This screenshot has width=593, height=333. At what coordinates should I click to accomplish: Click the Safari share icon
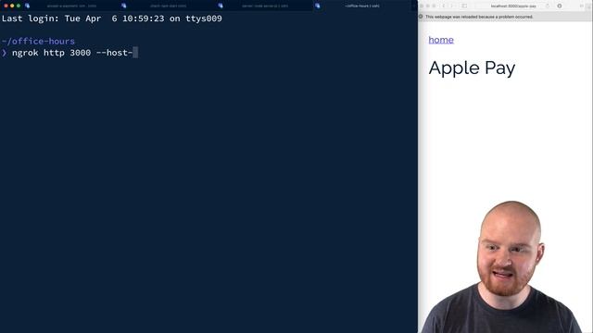(x=548, y=6)
